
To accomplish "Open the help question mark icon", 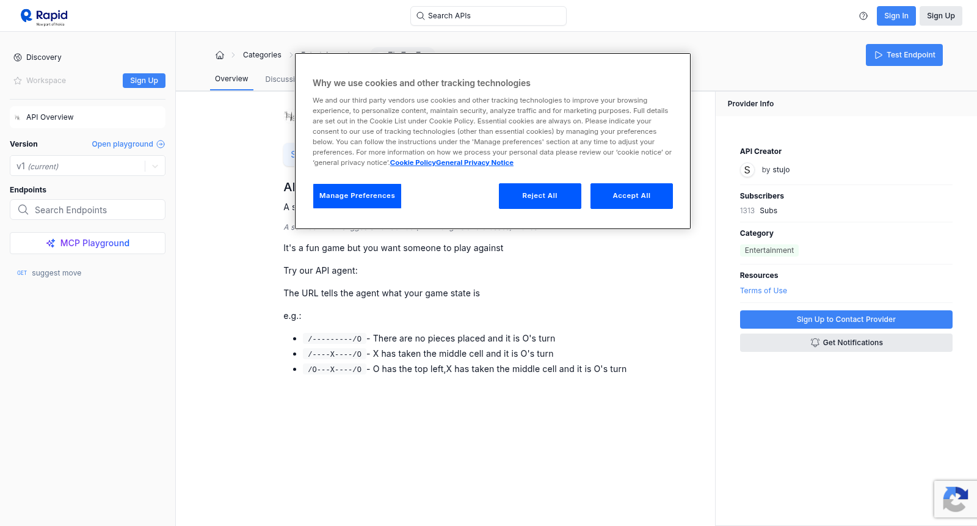I will [x=863, y=16].
